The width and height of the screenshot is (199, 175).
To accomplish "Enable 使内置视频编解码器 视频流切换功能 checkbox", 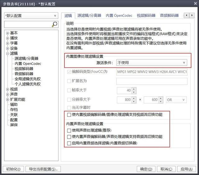I will point(69,115).
